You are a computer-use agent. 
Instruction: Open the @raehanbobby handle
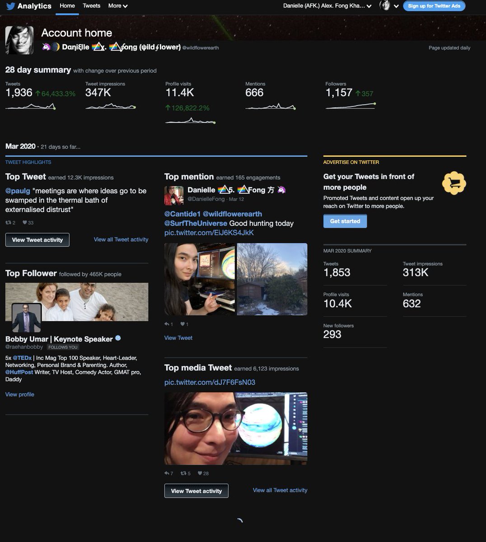24,347
